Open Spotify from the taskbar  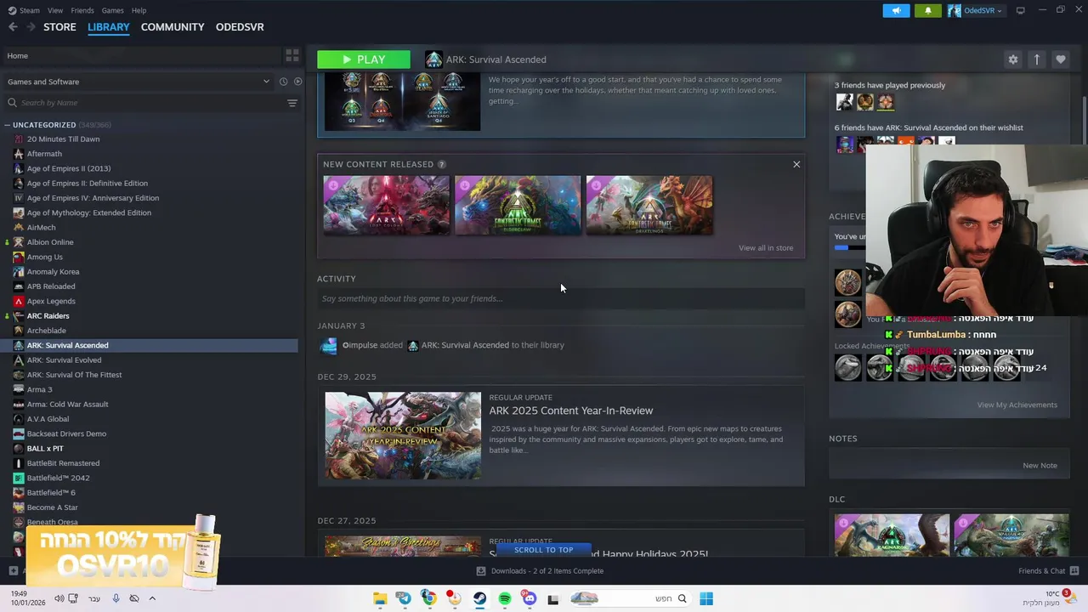pos(505,598)
